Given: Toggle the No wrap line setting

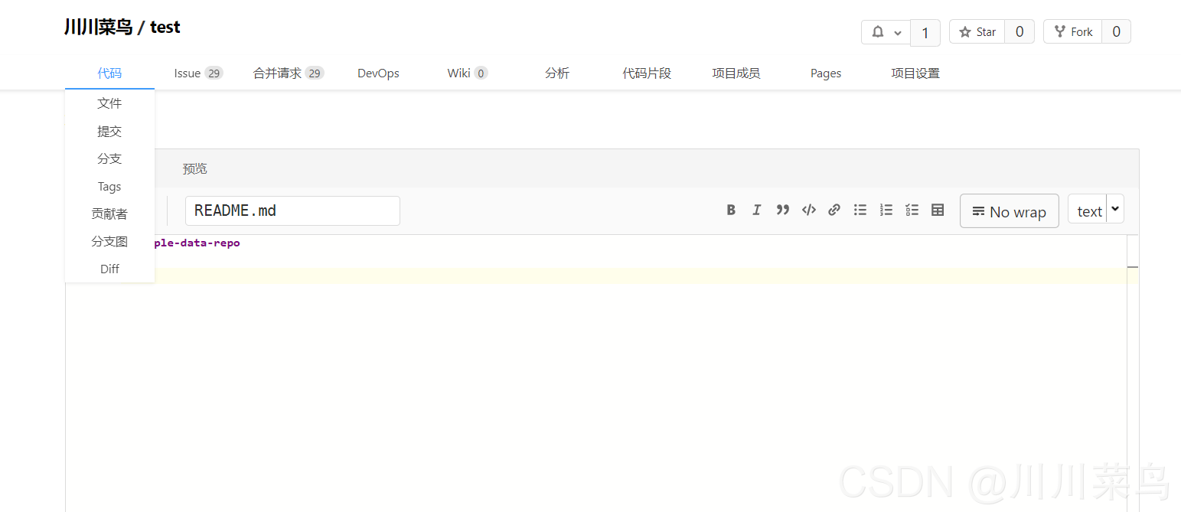Looking at the screenshot, I should click(x=1009, y=211).
